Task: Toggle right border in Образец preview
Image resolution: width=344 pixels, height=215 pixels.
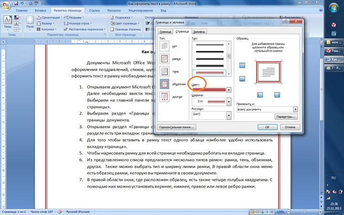Action: pos(277,95)
